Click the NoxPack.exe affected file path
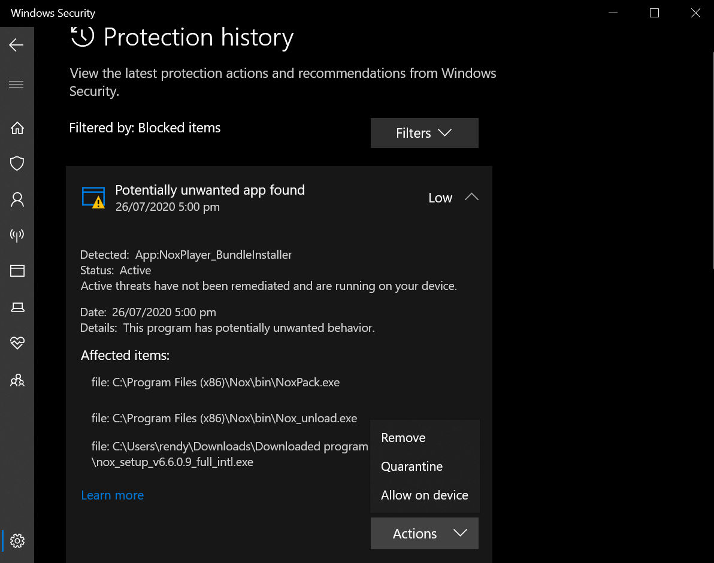 (x=216, y=382)
